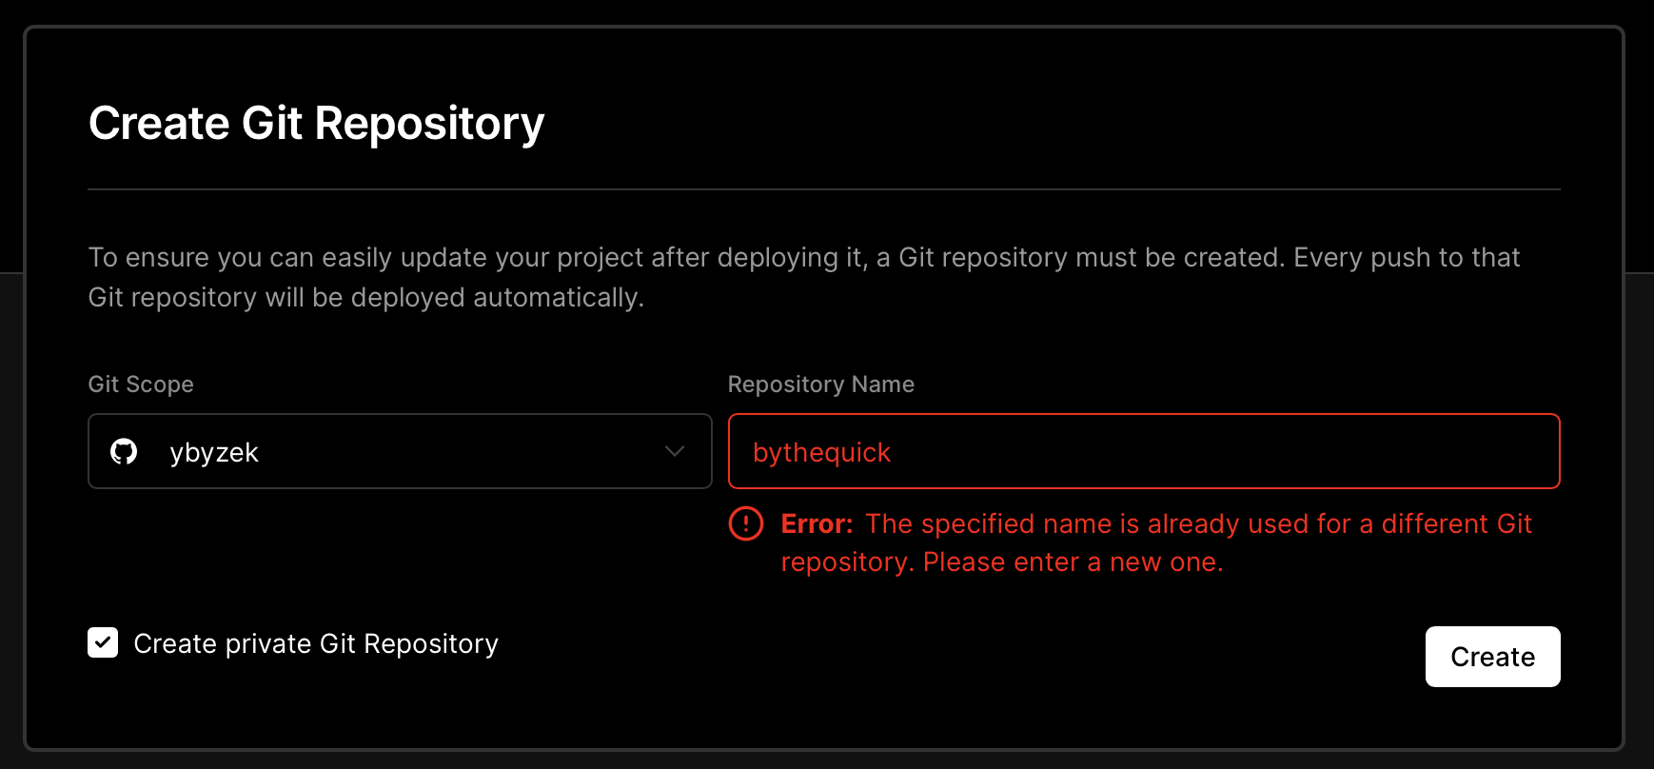Click the "Create private Git Repository" label text
This screenshot has width=1654, height=769.
coord(316,644)
